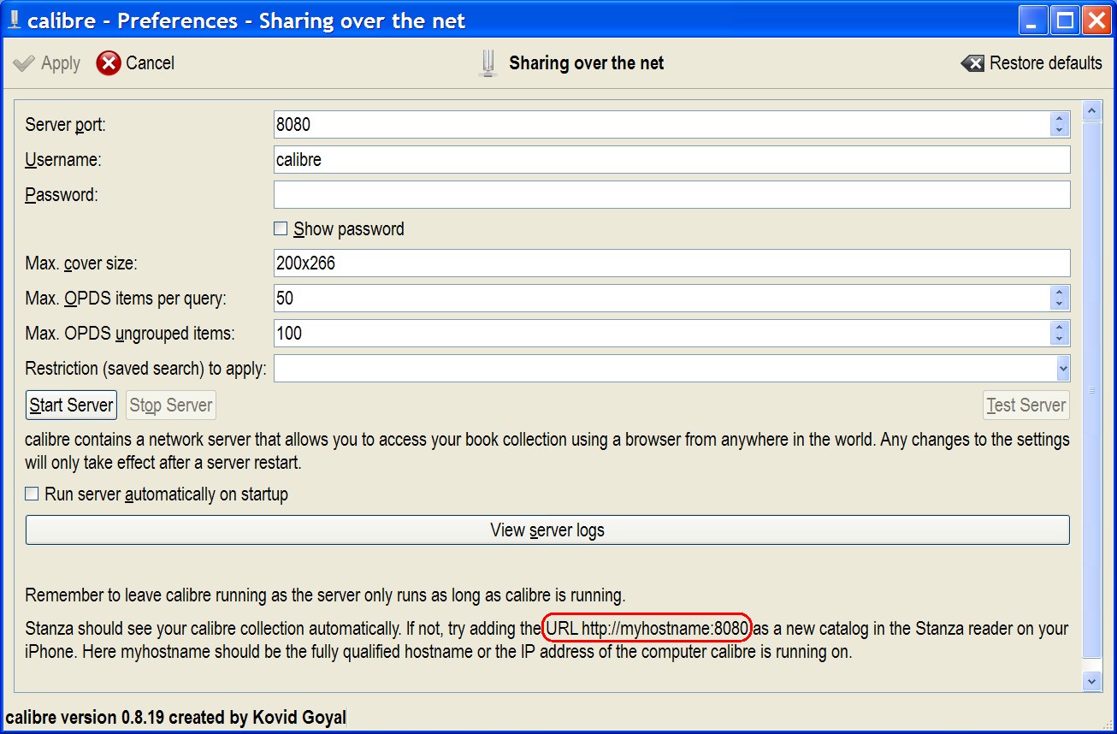Click the "Password:" label
Image resolution: width=1117 pixels, height=734 pixels.
[62, 195]
